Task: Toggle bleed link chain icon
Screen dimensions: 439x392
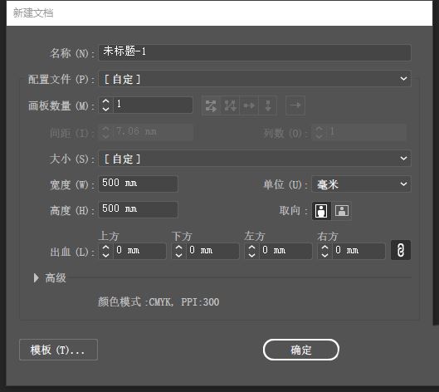Action: [401, 250]
